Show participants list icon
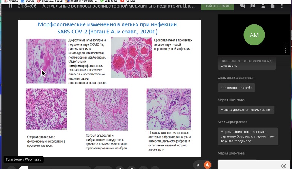The image size is (292, 169). 263,6
